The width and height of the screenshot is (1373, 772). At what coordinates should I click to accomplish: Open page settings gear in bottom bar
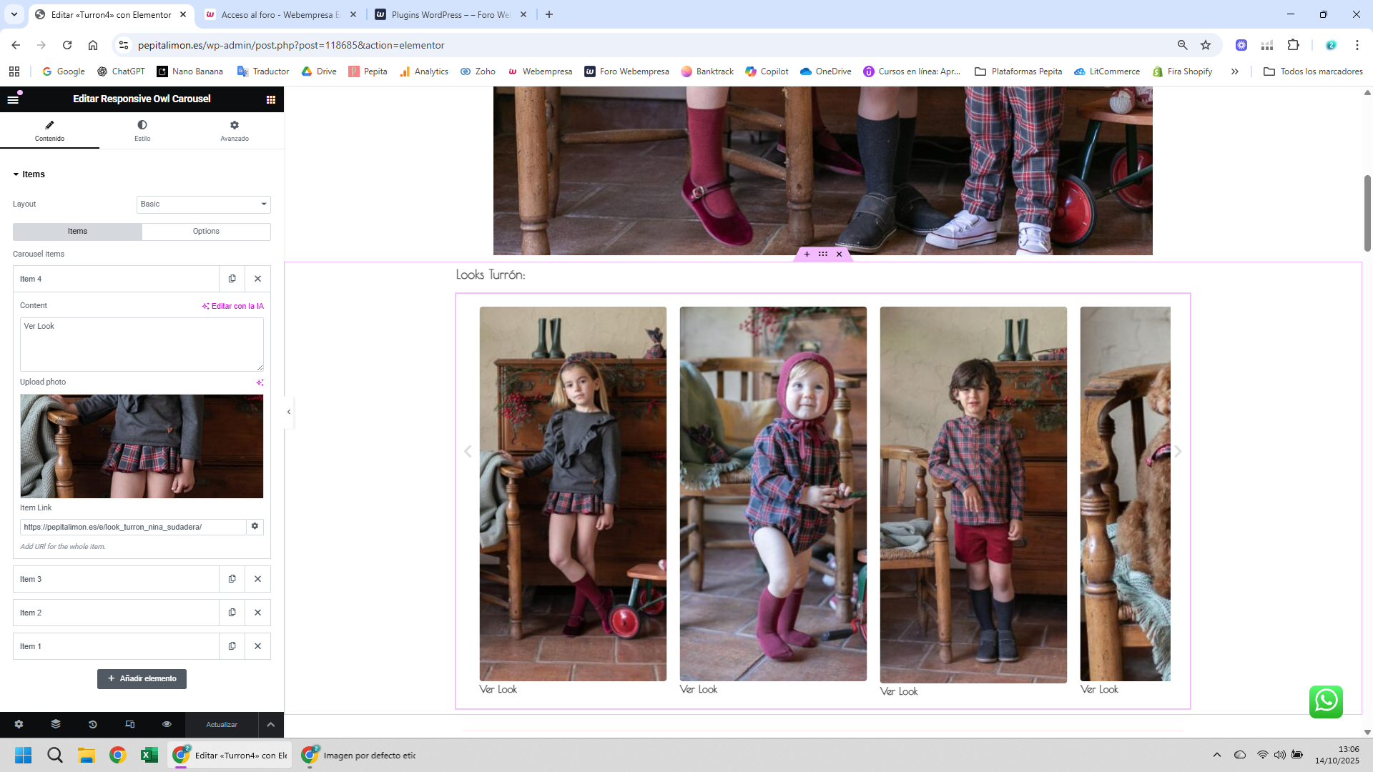pos(19,724)
